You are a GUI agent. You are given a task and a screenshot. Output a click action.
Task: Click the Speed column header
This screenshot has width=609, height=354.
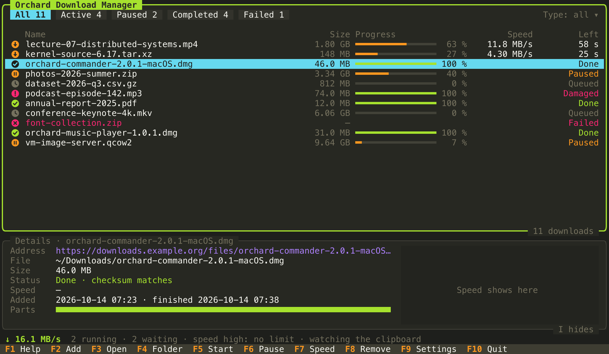point(520,35)
